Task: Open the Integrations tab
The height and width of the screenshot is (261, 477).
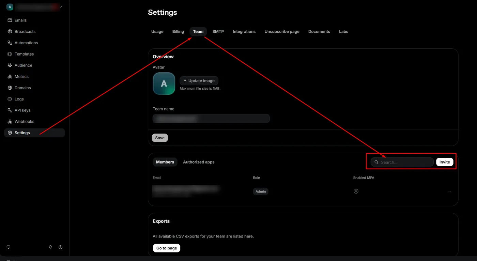Action: [x=244, y=32]
